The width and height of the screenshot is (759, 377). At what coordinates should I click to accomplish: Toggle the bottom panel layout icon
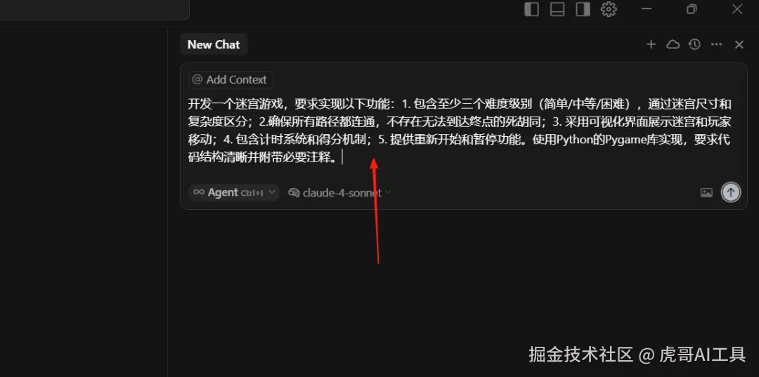coord(557,9)
